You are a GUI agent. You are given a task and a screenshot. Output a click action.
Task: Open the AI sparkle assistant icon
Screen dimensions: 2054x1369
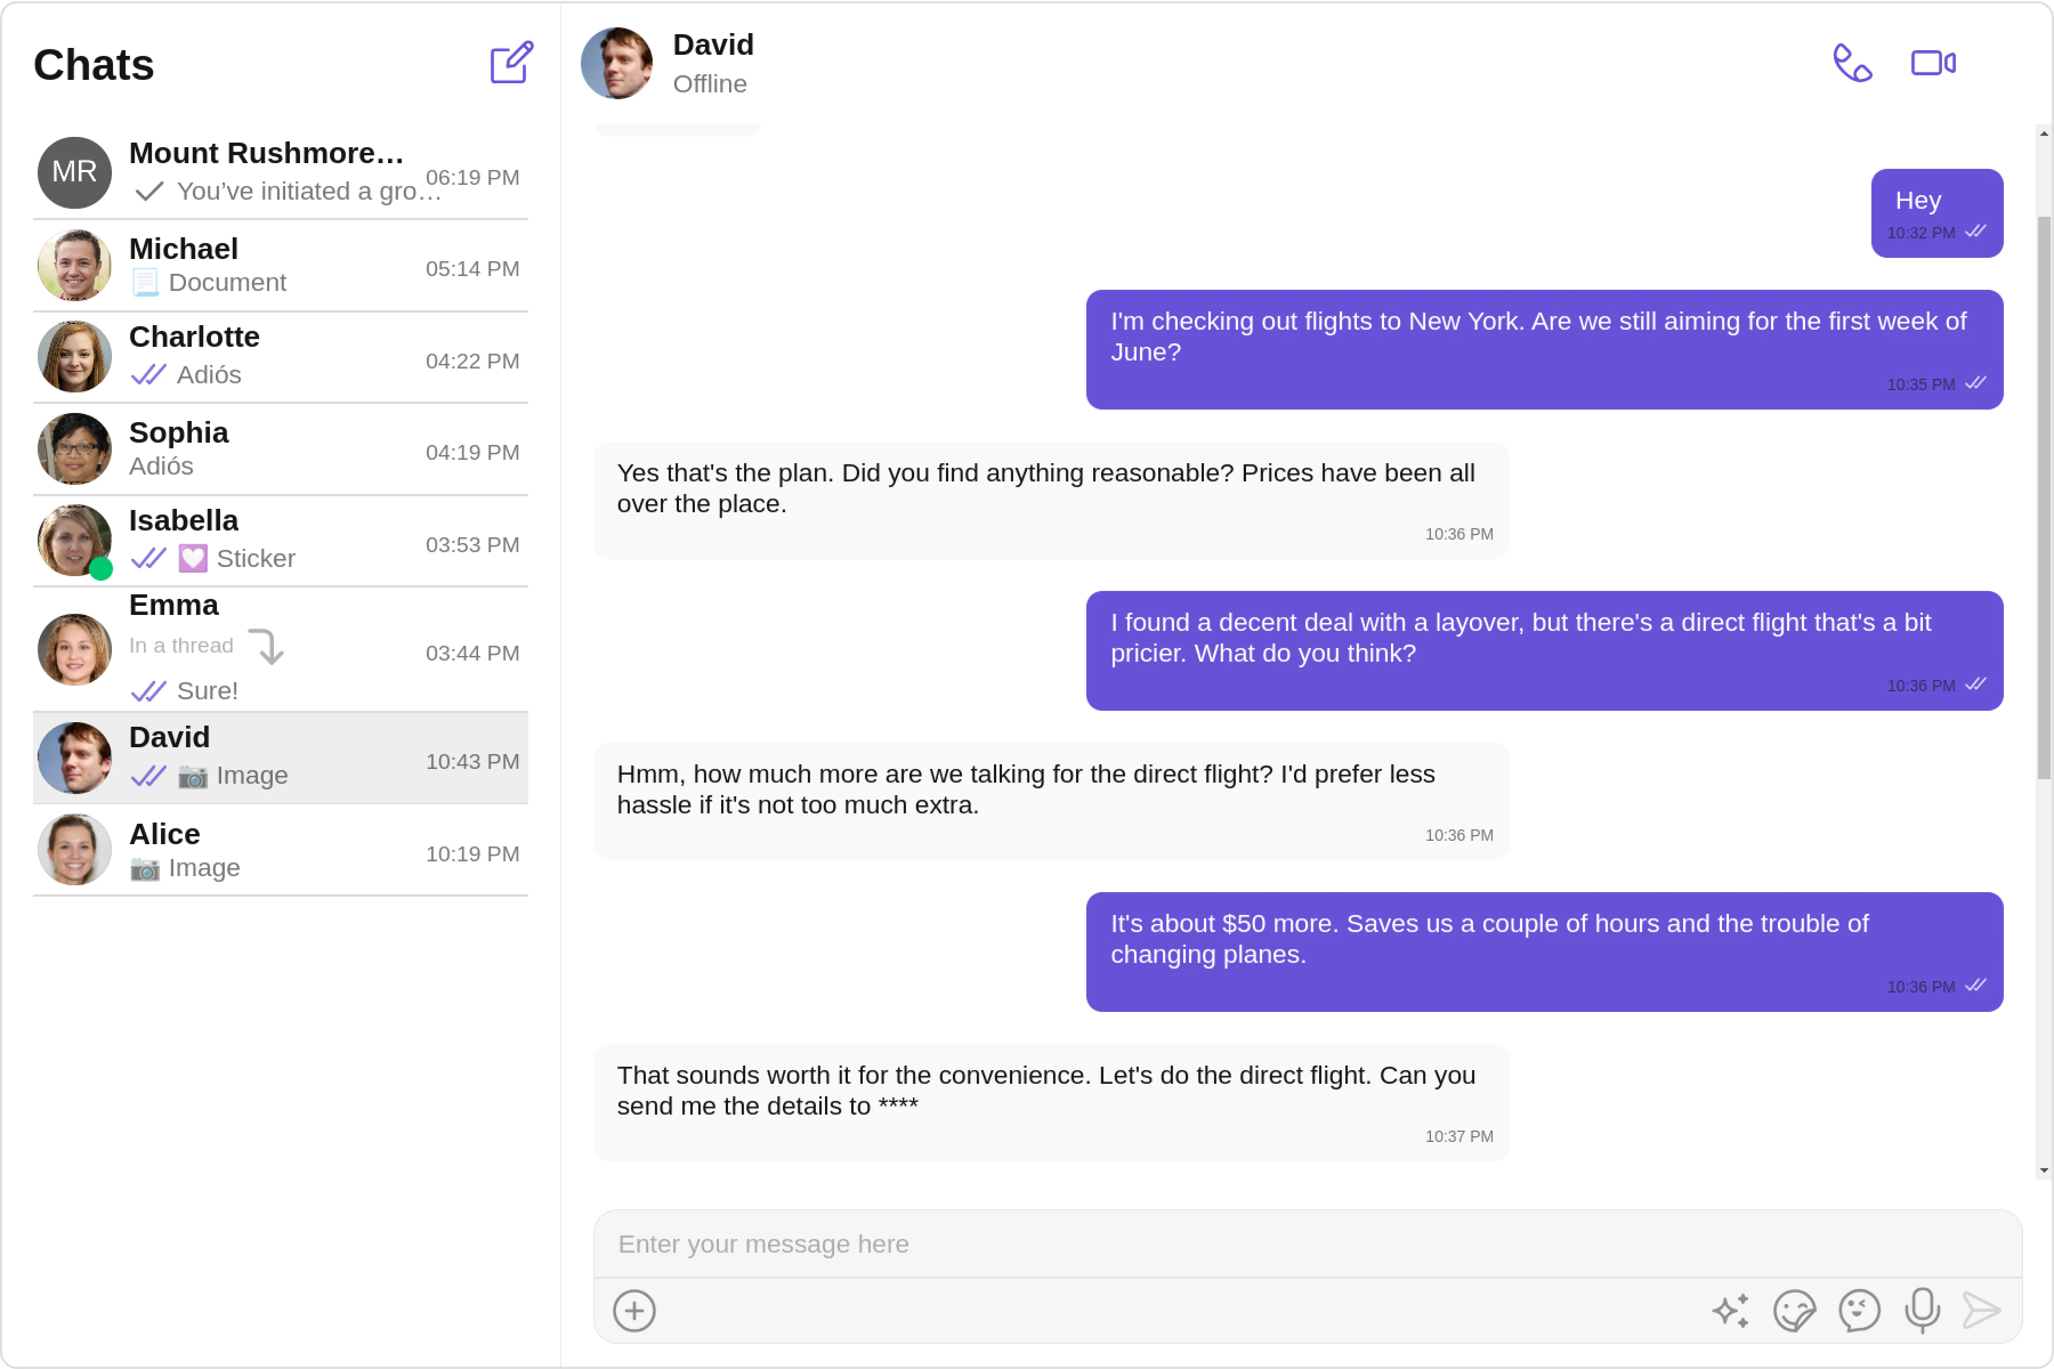click(1730, 1310)
